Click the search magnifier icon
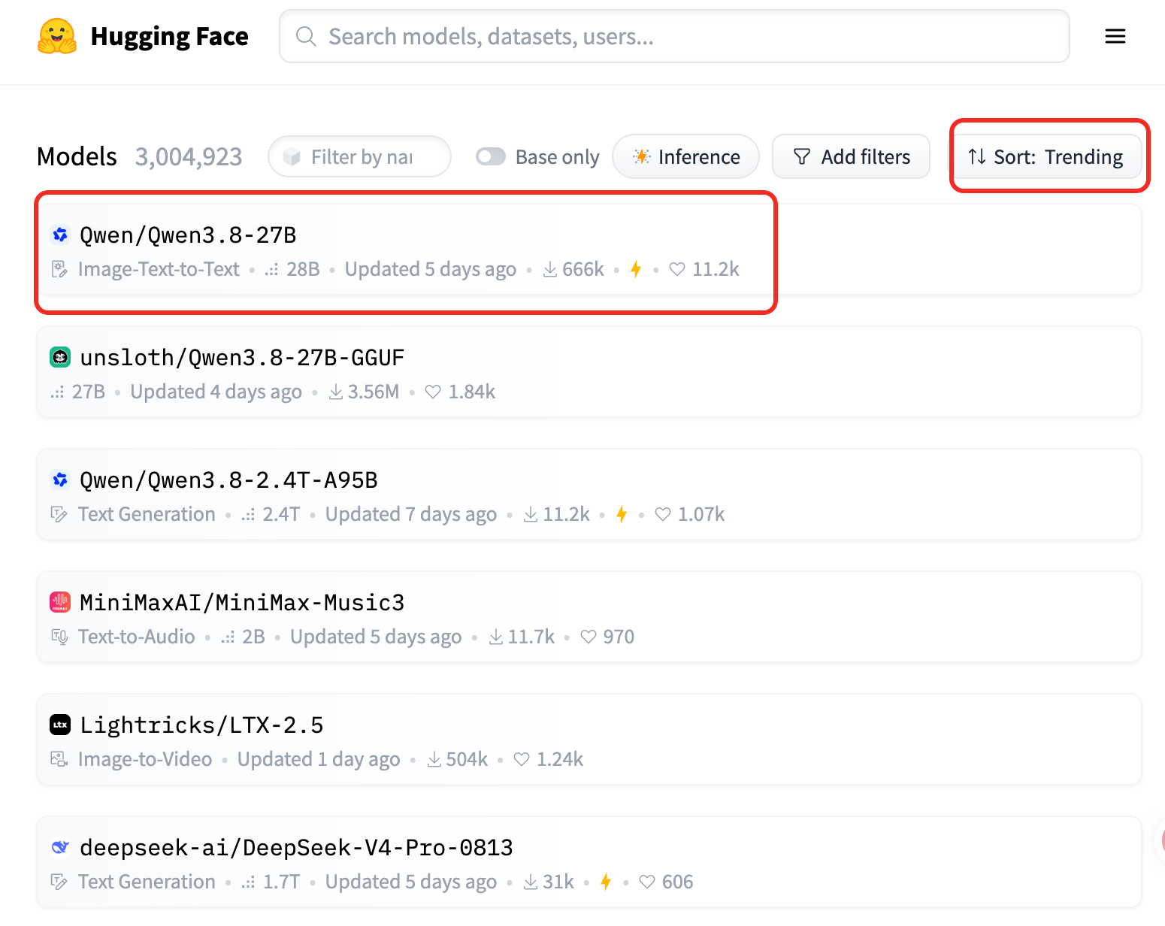The height and width of the screenshot is (926, 1165). pyautogui.click(x=306, y=36)
